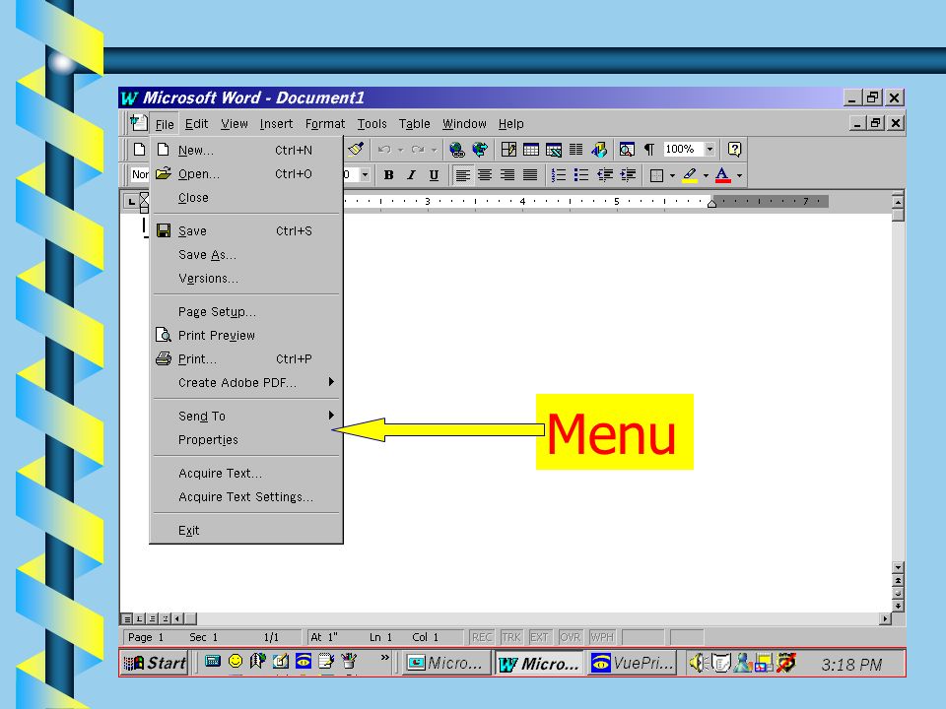
Task: Choose Print Preview from File menu
Action: pyautogui.click(x=246, y=335)
